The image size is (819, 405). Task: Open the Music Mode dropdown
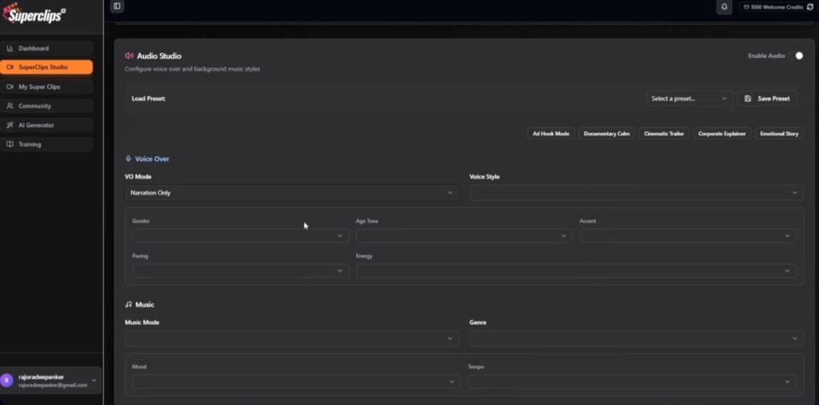pos(291,339)
